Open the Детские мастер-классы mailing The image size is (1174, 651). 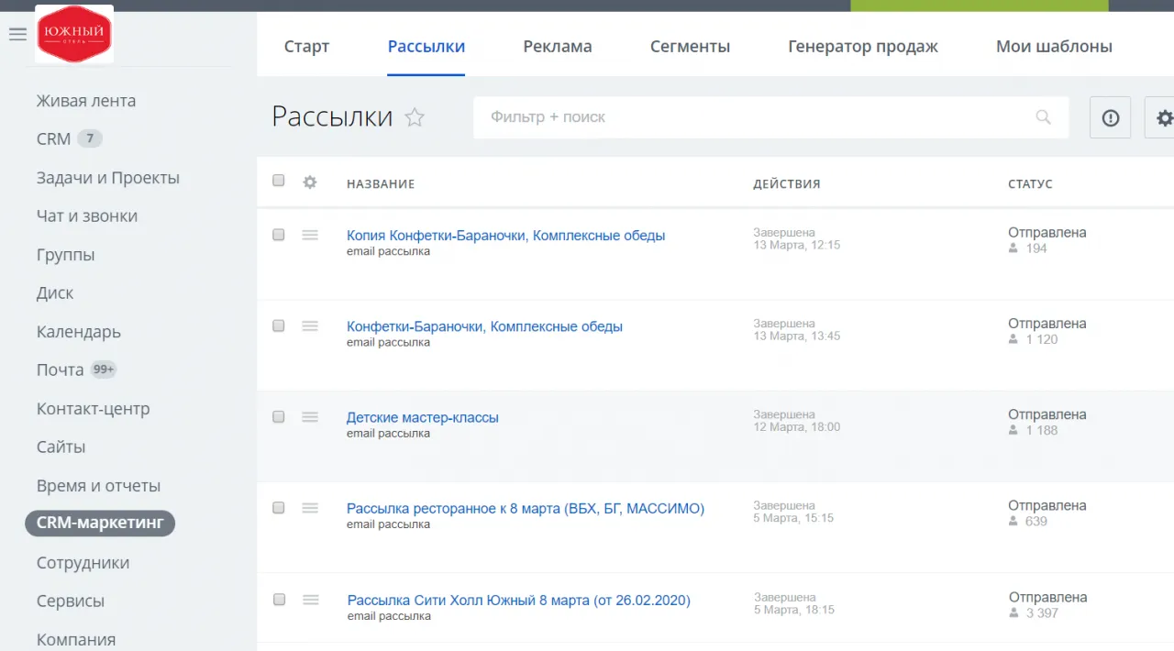pyautogui.click(x=422, y=416)
